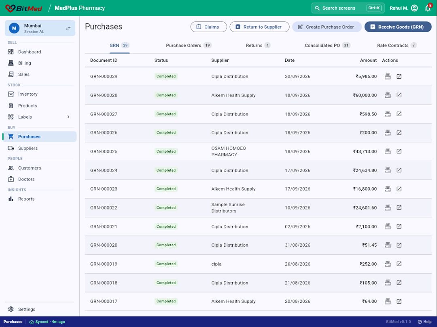
Task: Print GRN-000023 Alkem Health Supply row
Action: pyautogui.click(x=388, y=189)
